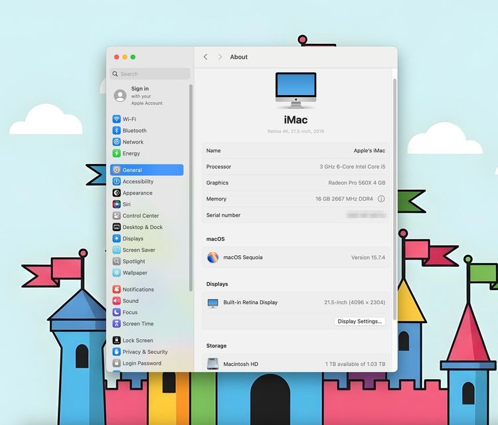Click the Macintosh HD drive icon
The width and height of the screenshot is (498, 425).
point(212,364)
